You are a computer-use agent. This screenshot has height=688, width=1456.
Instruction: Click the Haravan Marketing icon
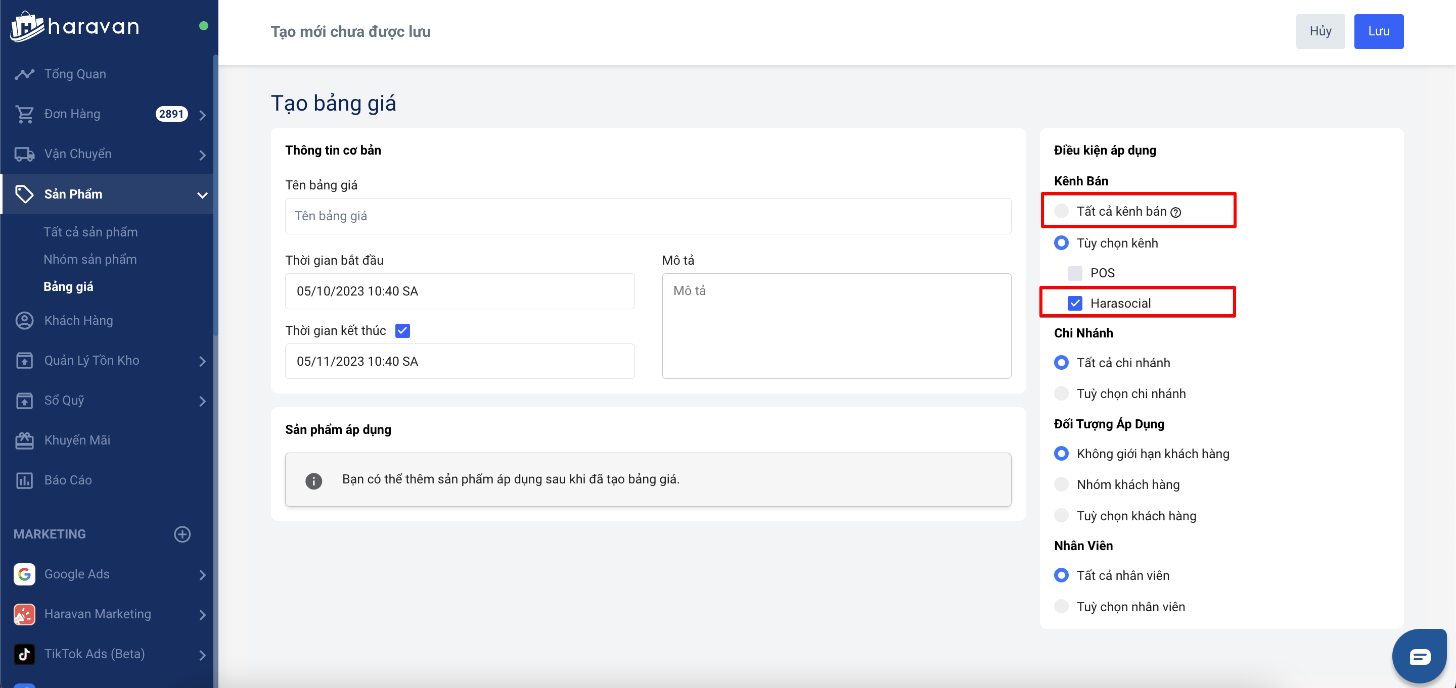[24, 614]
